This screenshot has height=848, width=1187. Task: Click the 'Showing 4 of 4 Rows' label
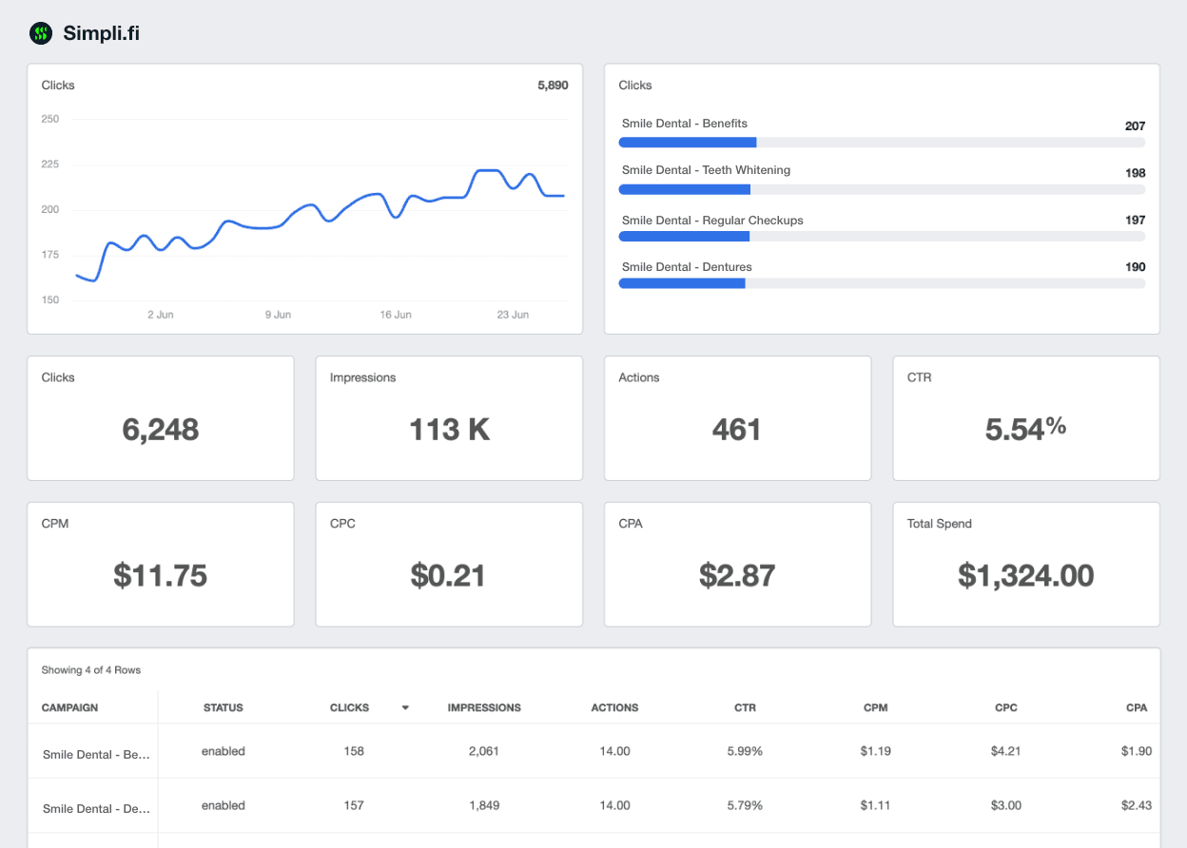pyautogui.click(x=90, y=669)
